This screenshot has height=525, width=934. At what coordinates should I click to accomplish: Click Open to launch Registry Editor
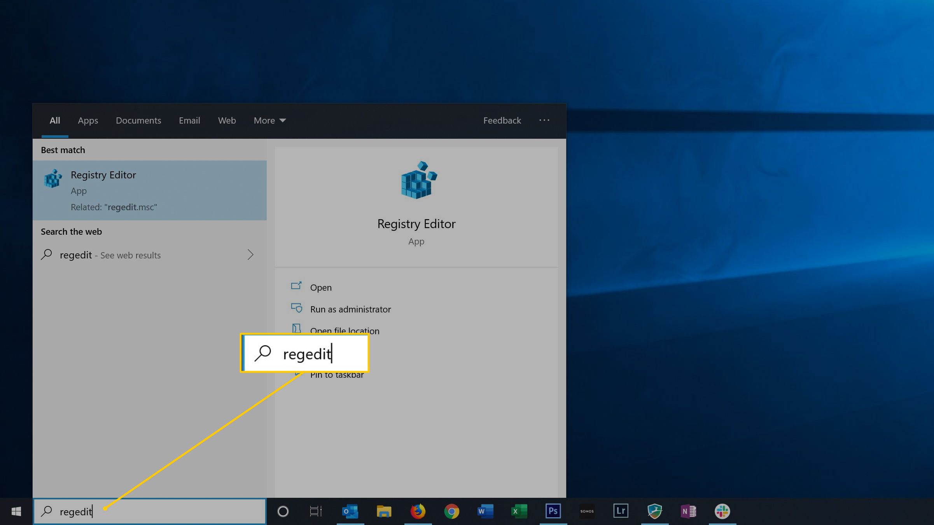pos(321,286)
